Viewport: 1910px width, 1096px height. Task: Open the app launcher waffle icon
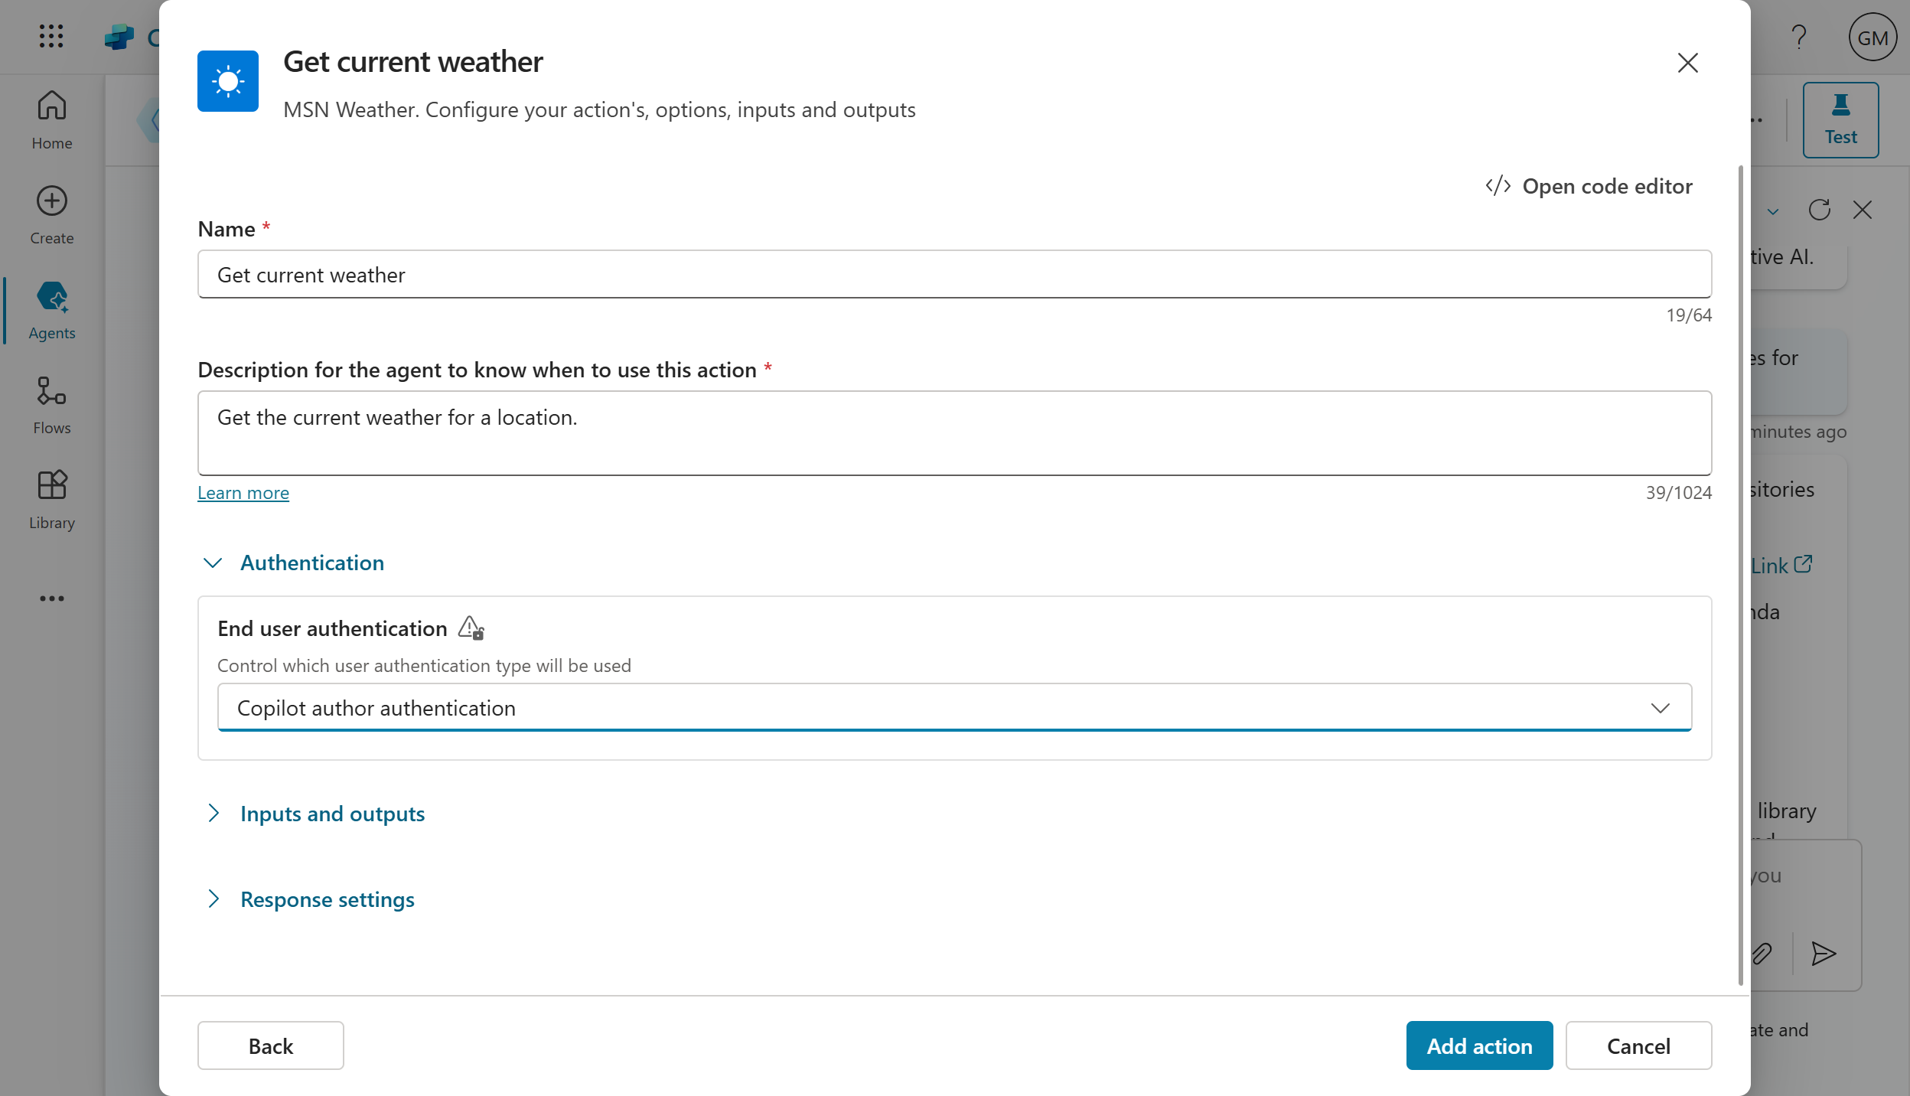point(51,36)
